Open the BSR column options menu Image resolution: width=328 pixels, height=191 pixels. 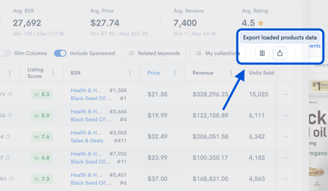[130, 73]
